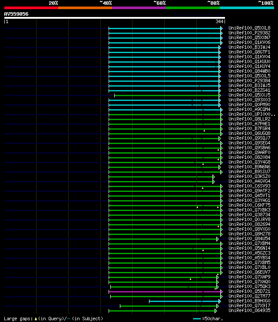Select label UniRef100_Q0PM90
278x322 pixels.
(x=249, y=104)
